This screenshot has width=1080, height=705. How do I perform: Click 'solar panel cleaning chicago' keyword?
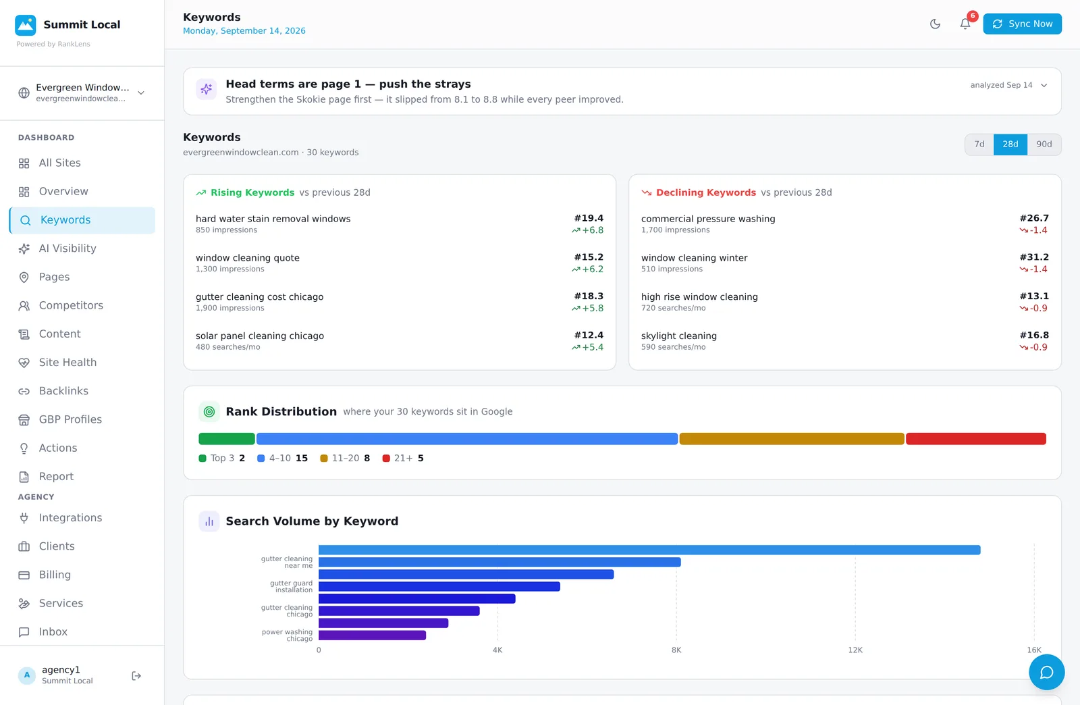pos(260,336)
